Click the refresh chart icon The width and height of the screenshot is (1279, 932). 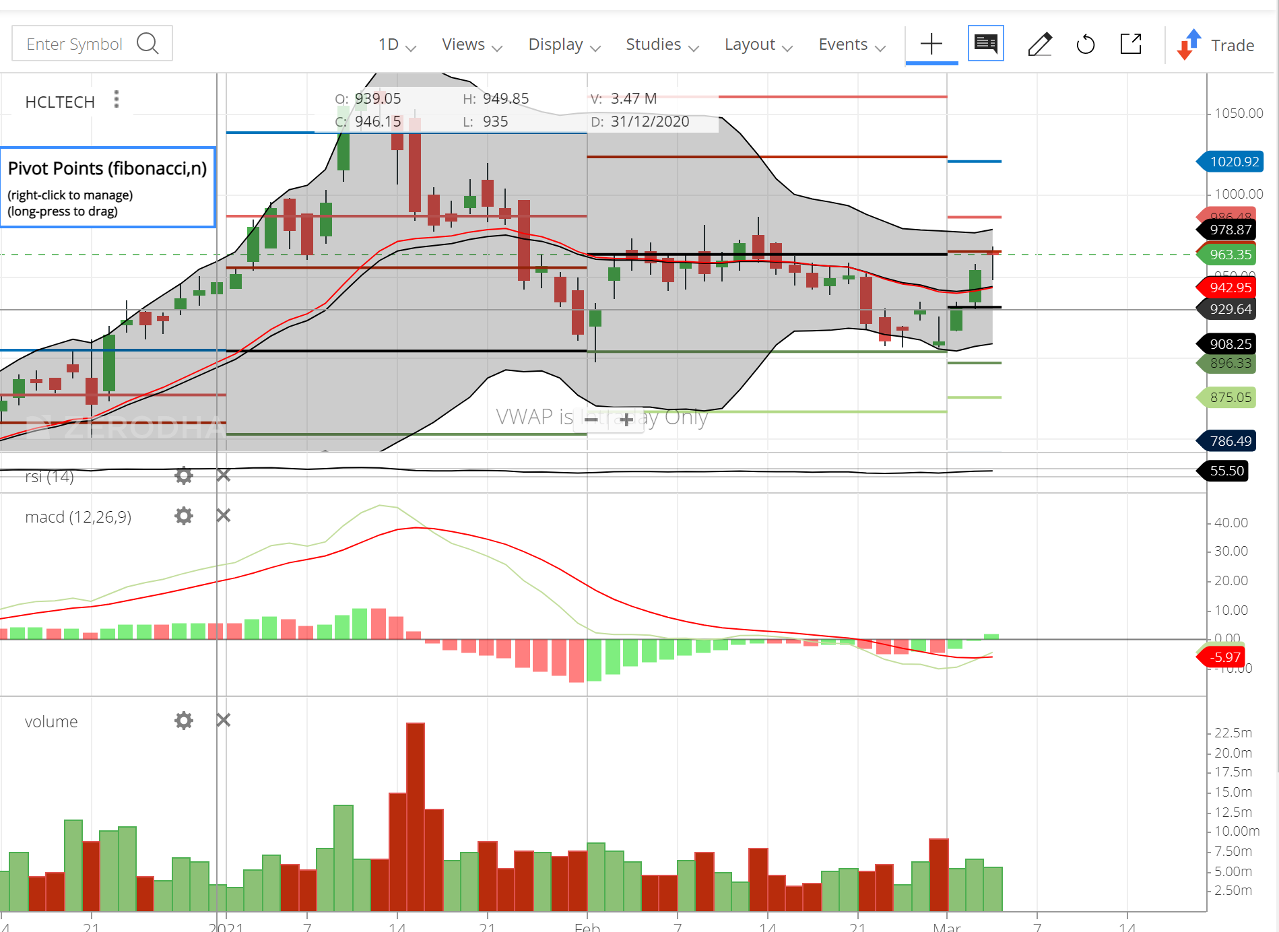(x=1086, y=44)
